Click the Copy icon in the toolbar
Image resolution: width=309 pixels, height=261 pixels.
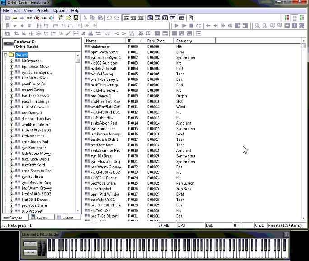(93, 18)
